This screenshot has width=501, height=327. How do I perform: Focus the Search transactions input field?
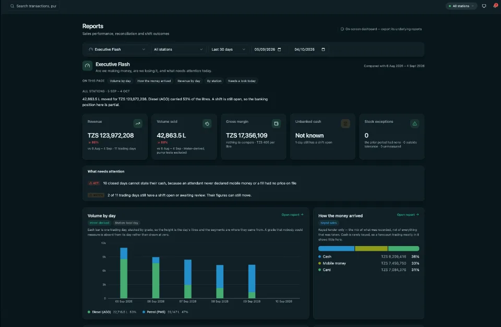pos(33,6)
